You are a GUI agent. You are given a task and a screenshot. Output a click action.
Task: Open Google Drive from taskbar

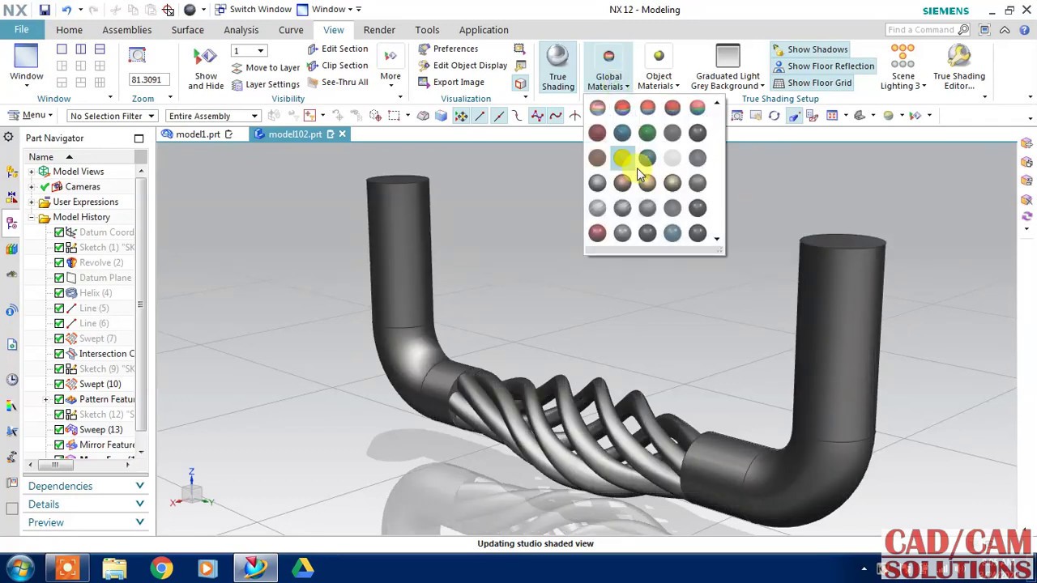click(x=303, y=568)
